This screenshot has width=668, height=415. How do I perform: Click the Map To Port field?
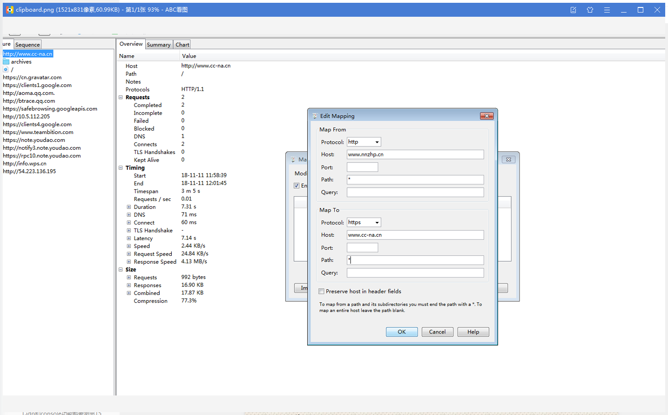[x=362, y=248]
